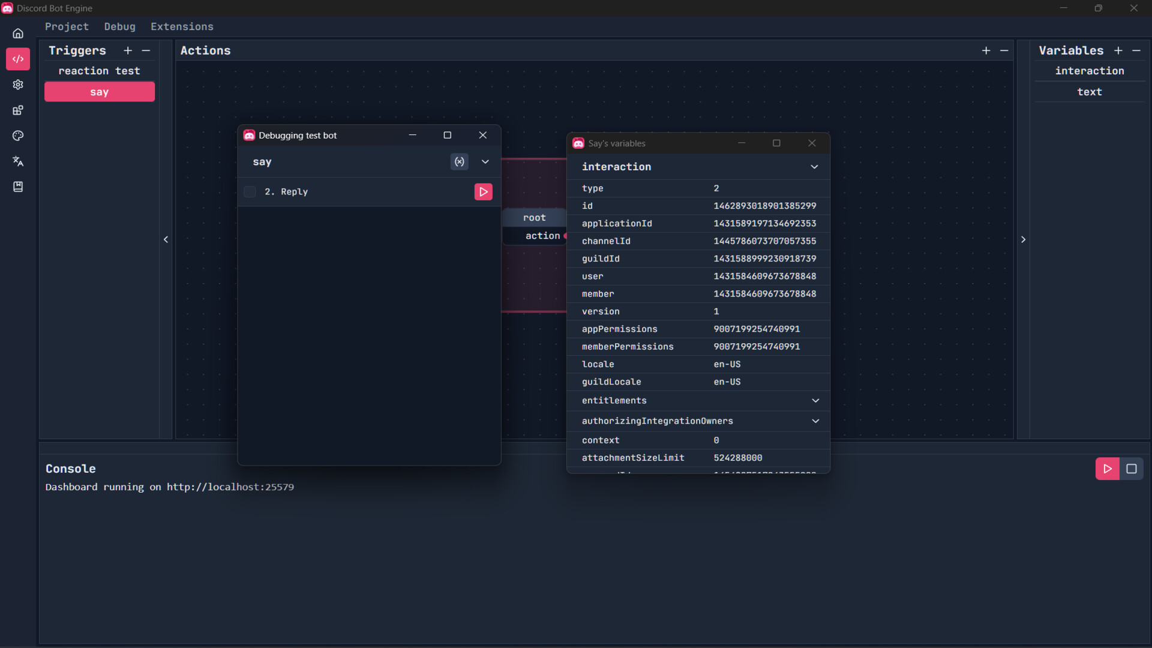Open the Debug menu
Viewport: 1152px width, 648px height.
[x=119, y=26]
